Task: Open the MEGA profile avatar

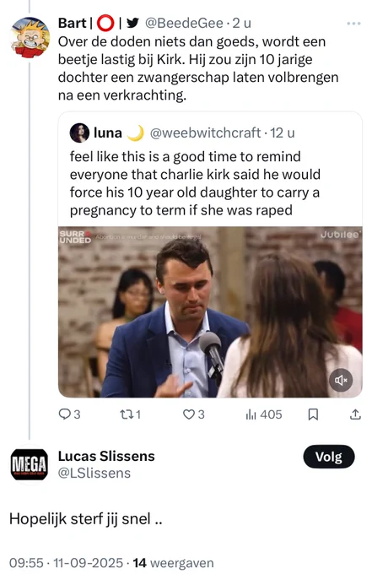Action: point(30,464)
